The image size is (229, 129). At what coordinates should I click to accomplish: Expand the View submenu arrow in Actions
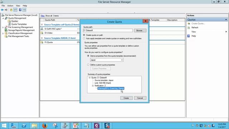[x=226, y=32]
